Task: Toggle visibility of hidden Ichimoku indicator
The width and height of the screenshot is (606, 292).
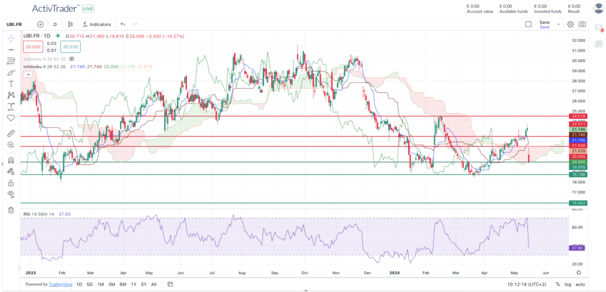Action: [x=72, y=59]
